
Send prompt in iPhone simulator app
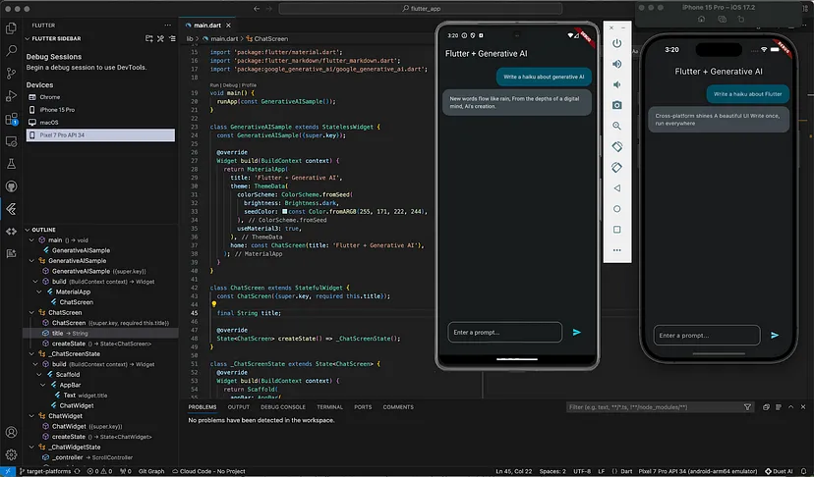pos(775,336)
